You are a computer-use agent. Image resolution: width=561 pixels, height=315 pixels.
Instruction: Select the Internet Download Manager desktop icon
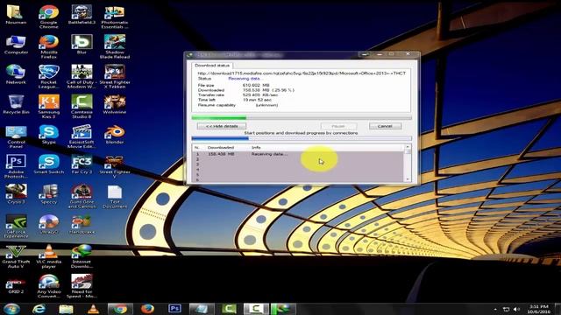click(82, 256)
